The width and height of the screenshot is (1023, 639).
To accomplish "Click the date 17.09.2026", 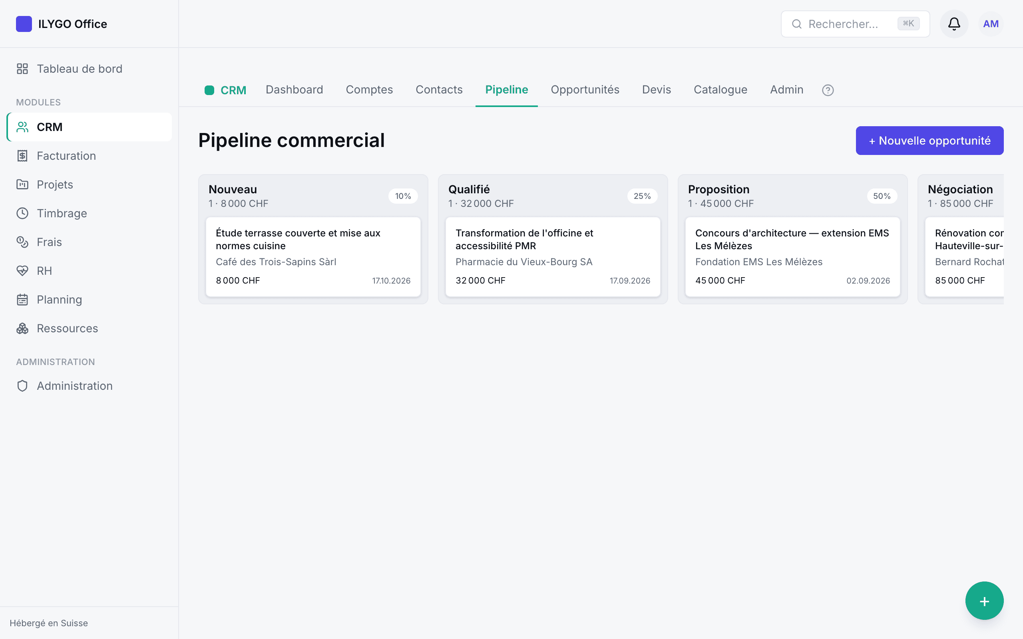I will (630, 281).
